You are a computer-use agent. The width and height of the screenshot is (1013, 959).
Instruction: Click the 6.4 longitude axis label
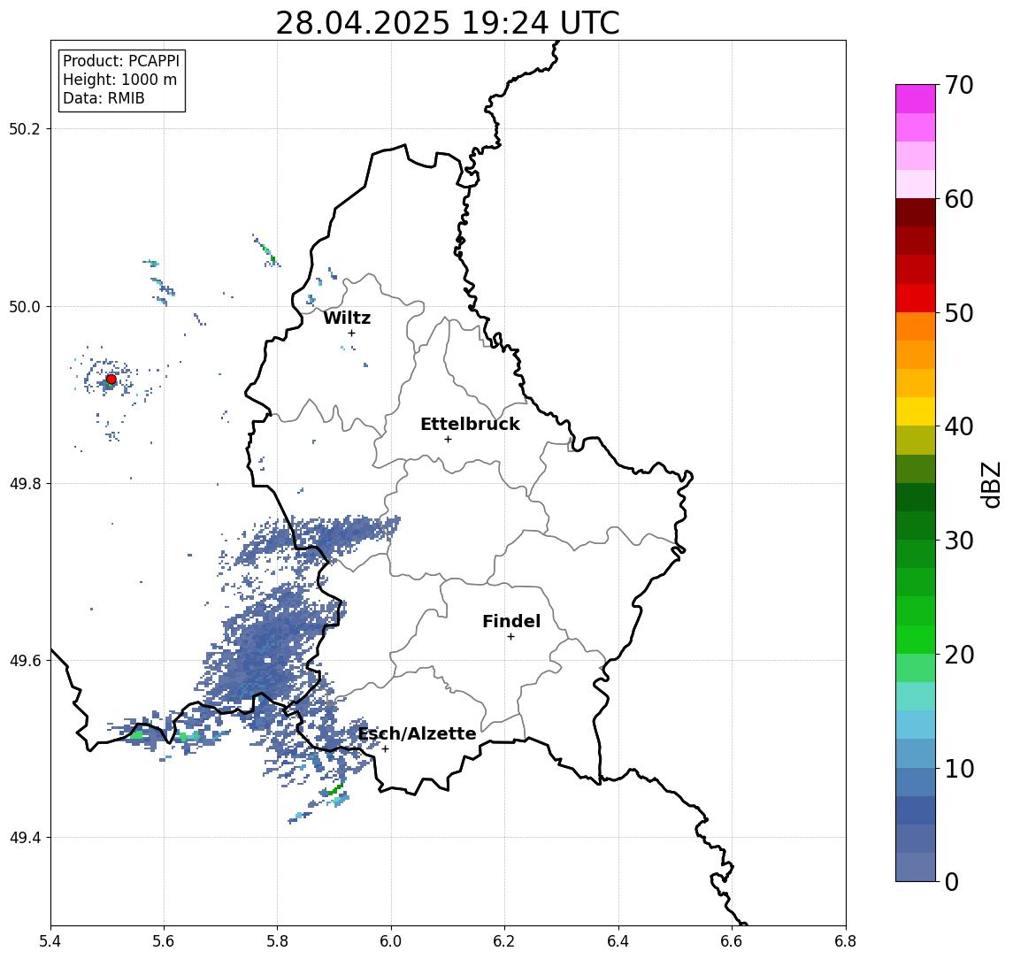[618, 941]
